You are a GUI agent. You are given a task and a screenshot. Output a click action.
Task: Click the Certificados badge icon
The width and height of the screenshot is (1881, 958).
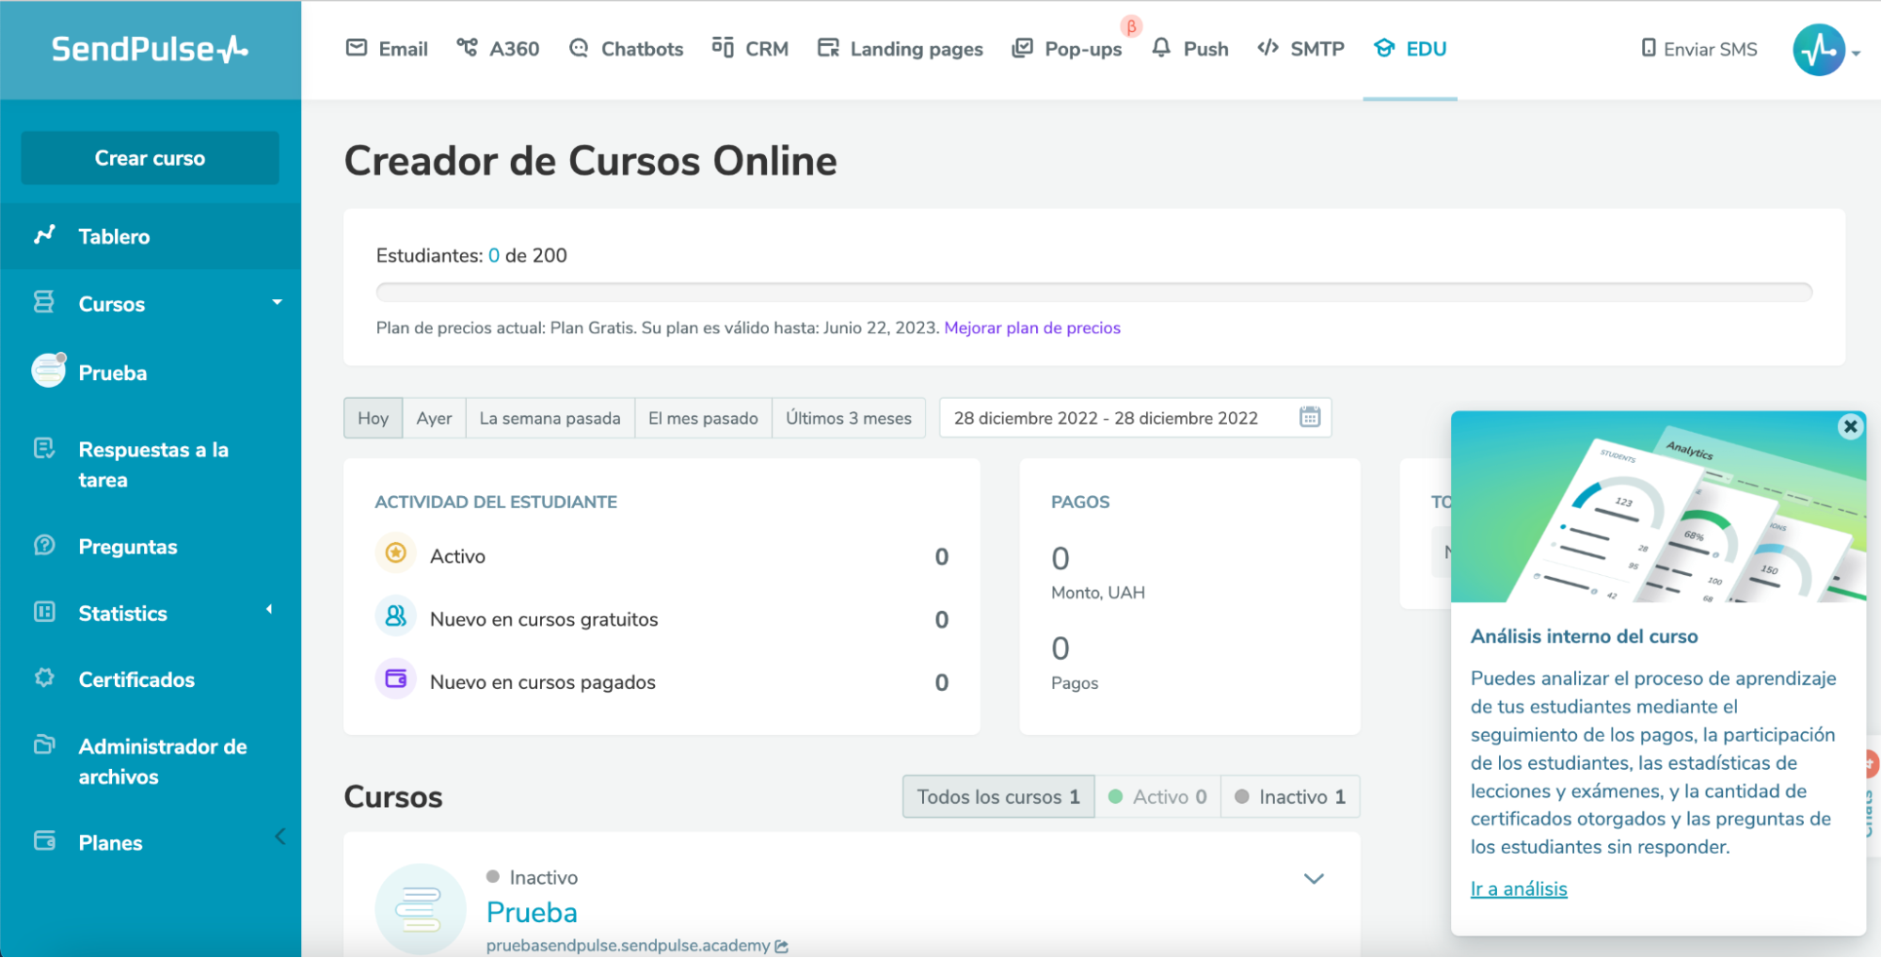point(44,678)
